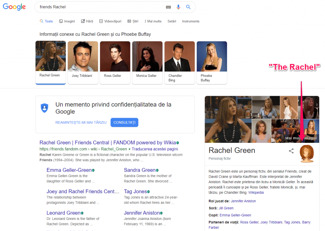Open Rachel Green Friends Central FANDOM result

[x=108, y=143]
